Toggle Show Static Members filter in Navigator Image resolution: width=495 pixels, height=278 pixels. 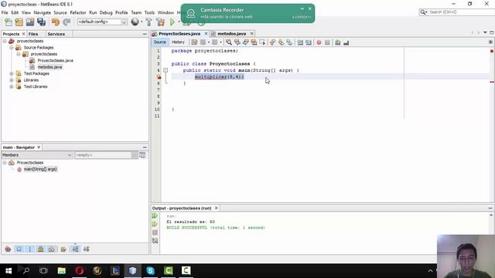point(29,249)
